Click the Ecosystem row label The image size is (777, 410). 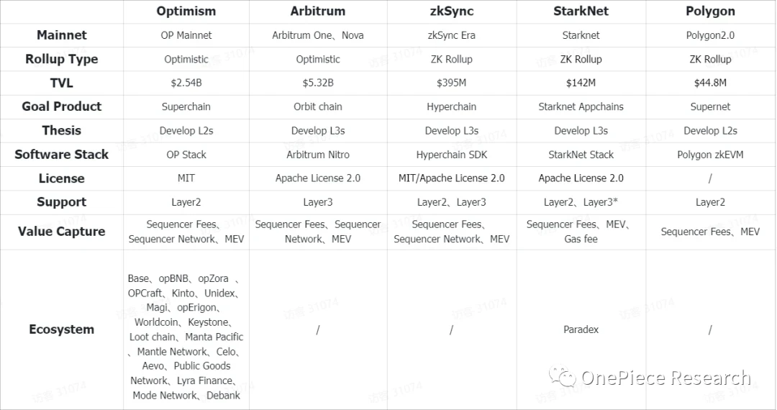(62, 329)
